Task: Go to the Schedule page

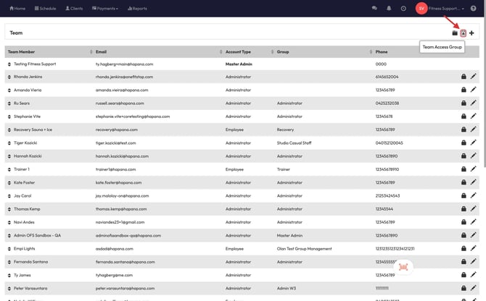Action: 46,9
